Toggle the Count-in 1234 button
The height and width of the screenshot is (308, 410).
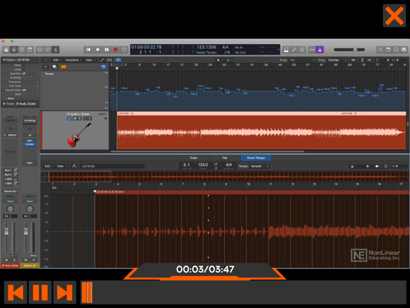point(312,49)
